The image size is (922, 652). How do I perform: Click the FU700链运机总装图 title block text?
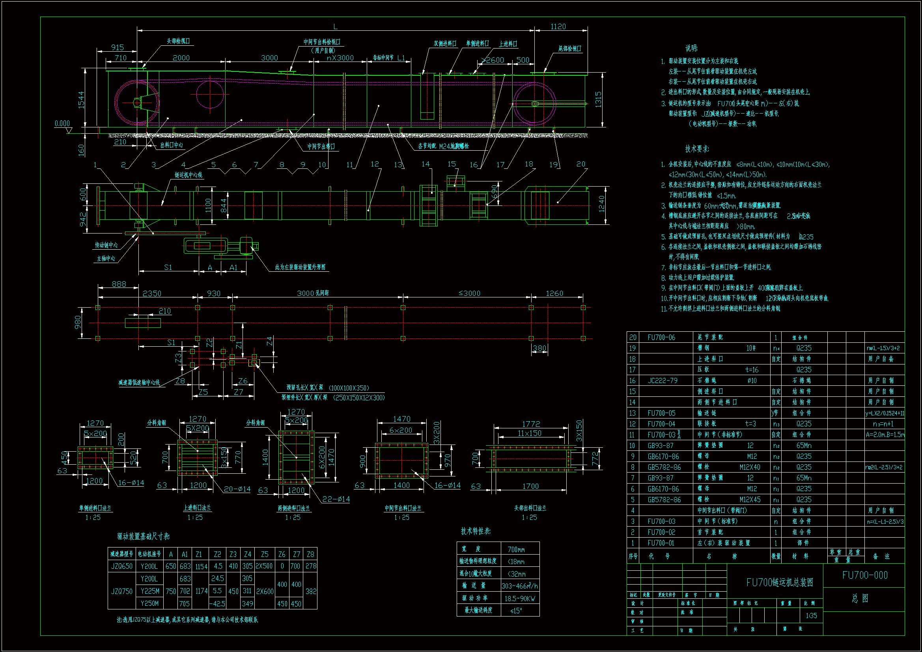click(x=780, y=582)
